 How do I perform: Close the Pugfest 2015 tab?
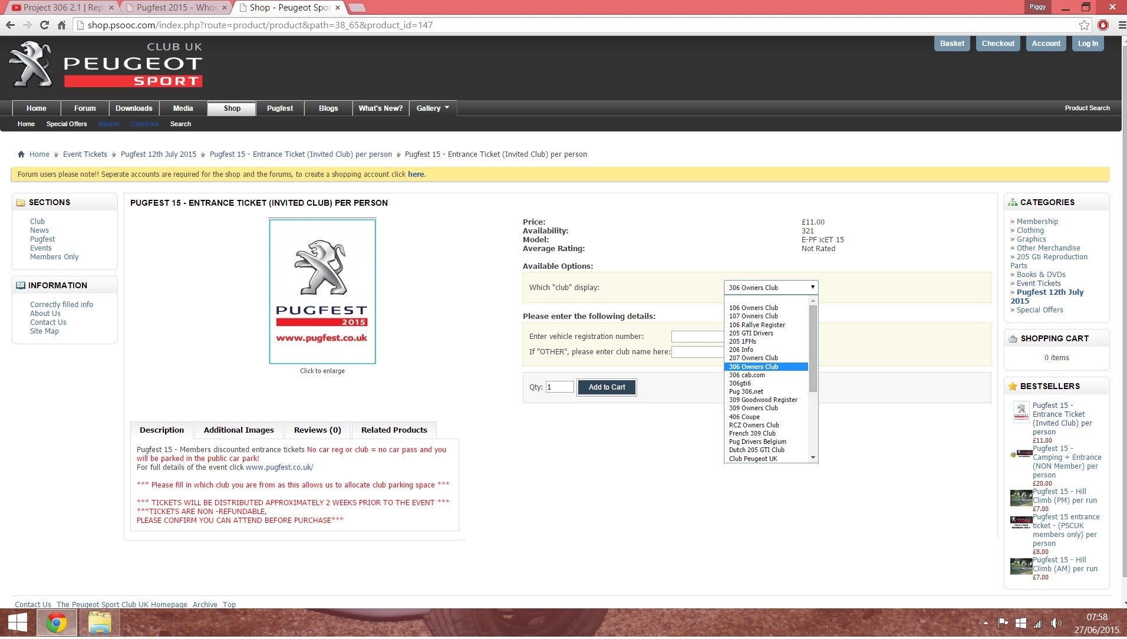pos(224,8)
